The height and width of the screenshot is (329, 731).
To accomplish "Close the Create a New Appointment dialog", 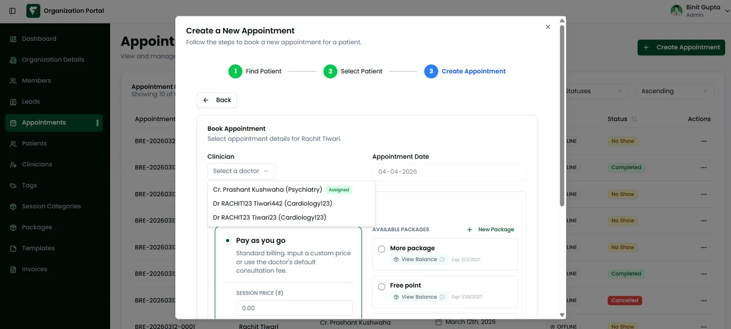I will (548, 27).
